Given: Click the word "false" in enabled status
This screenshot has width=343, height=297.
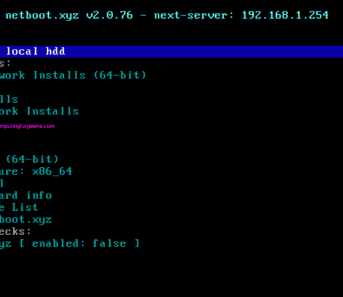Looking at the screenshot, I should tap(109, 244).
